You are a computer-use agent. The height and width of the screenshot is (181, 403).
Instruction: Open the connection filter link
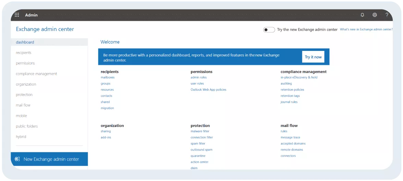pos(202,138)
